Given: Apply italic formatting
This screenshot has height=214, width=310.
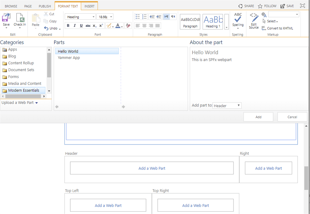Looking at the screenshot, I should click(75, 25).
